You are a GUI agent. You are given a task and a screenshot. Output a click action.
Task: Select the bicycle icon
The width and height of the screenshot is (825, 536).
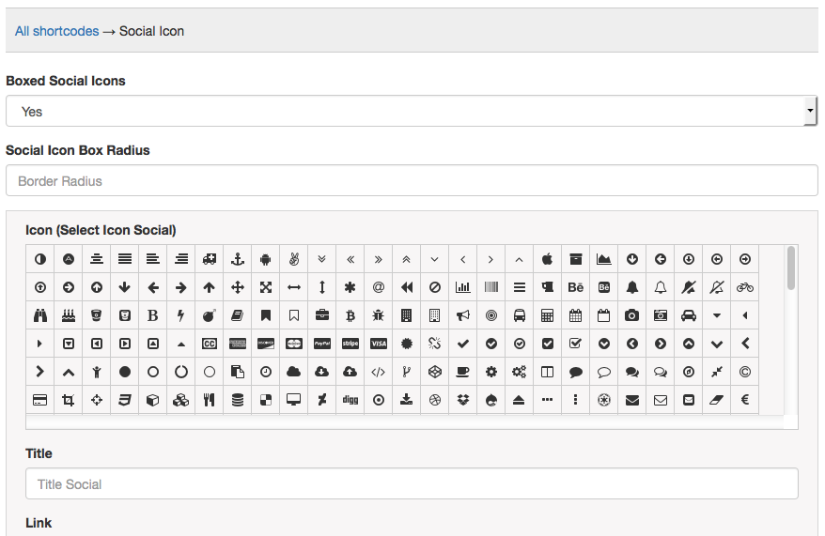(744, 287)
